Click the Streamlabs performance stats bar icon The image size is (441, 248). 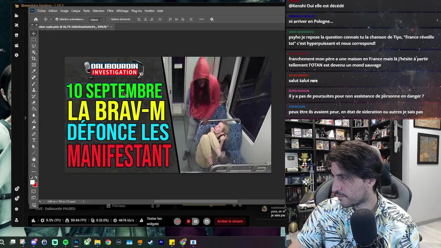[33, 220]
